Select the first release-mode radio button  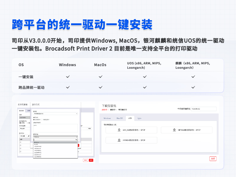point(34,120)
